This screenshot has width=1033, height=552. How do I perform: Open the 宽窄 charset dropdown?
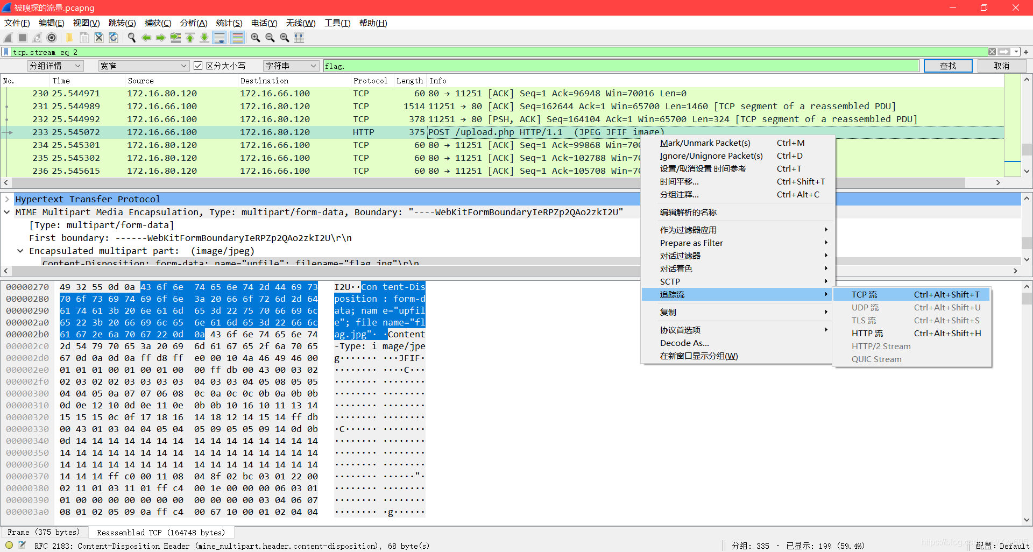tap(144, 66)
